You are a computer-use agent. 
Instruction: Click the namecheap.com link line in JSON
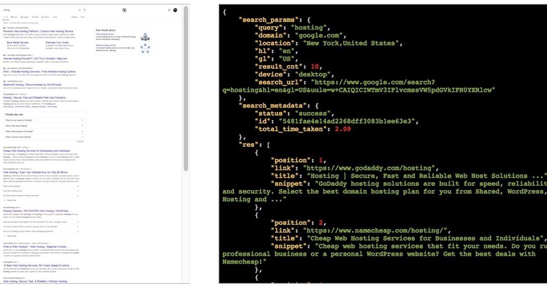pyautogui.click(x=361, y=230)
